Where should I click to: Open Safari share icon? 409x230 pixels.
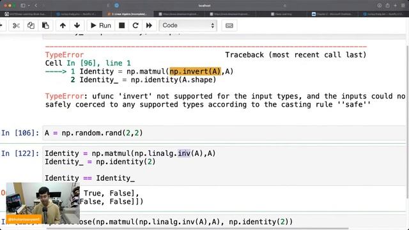[388, 6]
